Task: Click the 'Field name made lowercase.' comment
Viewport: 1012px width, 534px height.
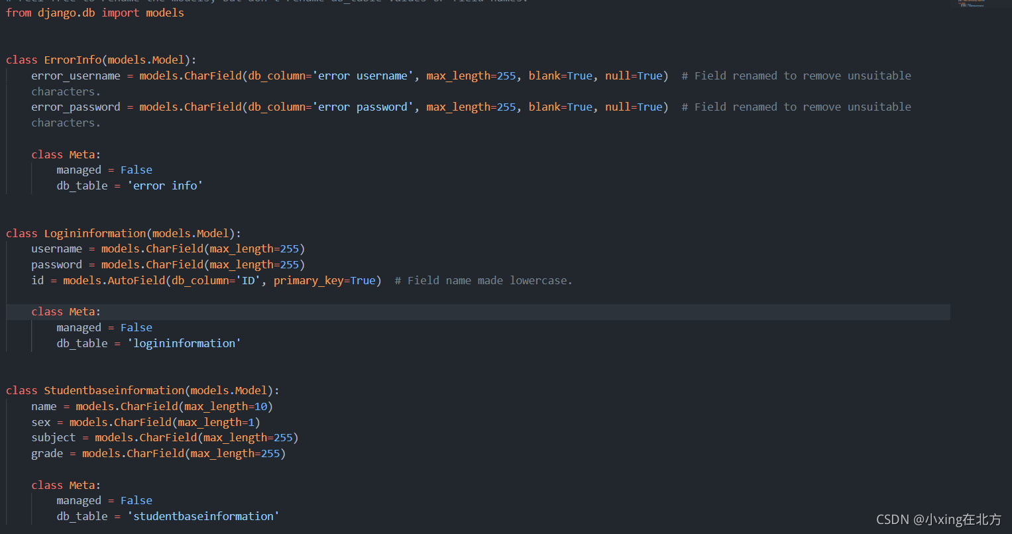Action: click(483, 280)
